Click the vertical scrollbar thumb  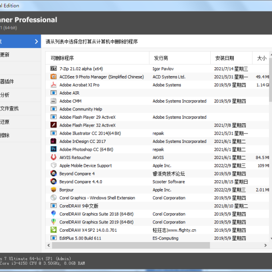(x=271, y=80)
